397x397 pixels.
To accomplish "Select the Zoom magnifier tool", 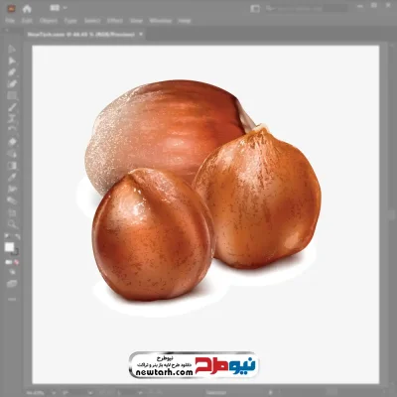I will [x=12, y=224].
